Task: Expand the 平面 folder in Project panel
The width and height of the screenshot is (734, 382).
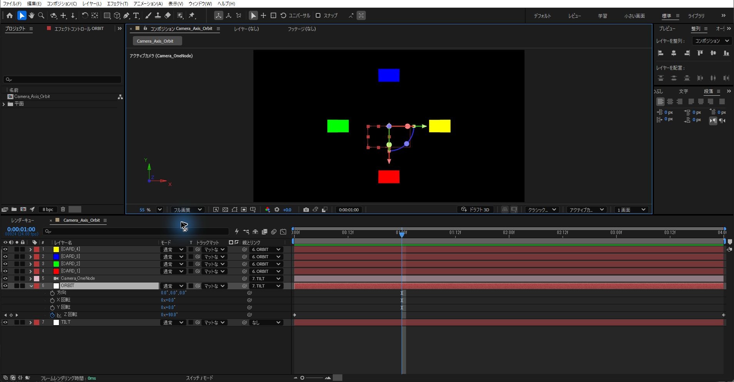Action: point(4,104)
